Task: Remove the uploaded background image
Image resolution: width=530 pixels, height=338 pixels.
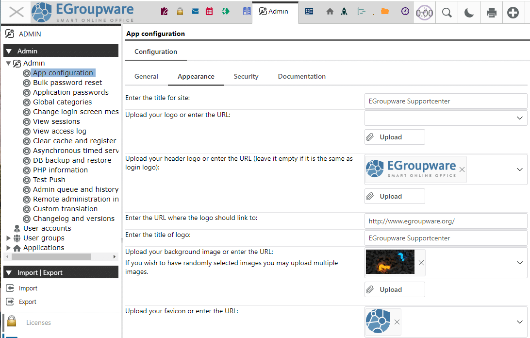Action: 420,263
